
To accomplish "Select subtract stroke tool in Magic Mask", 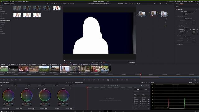I will [x=144, y=85].
